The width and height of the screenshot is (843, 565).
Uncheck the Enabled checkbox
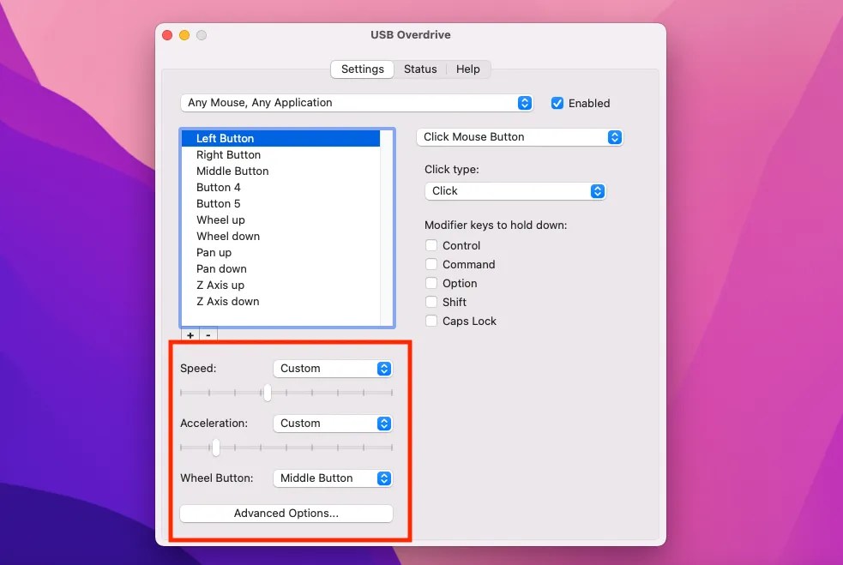557,103
